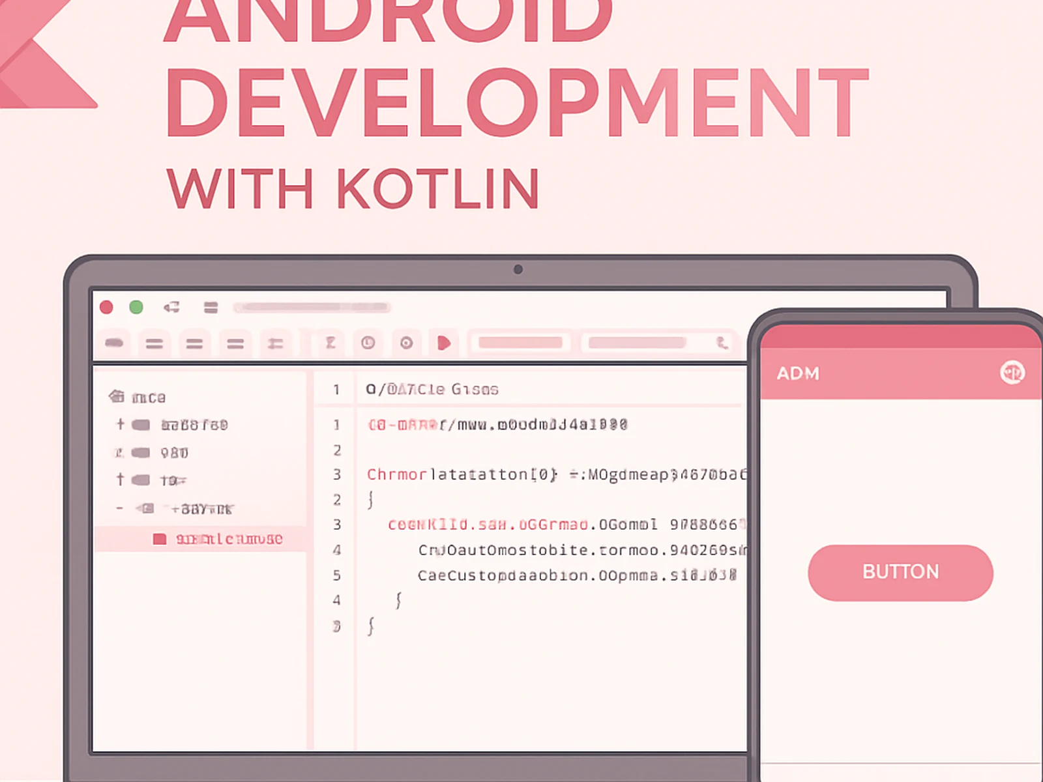Viewport: 1043px width, 782px height.
Task: Click equals-bar icon next to indented list icon
Action: pos(235,343)
